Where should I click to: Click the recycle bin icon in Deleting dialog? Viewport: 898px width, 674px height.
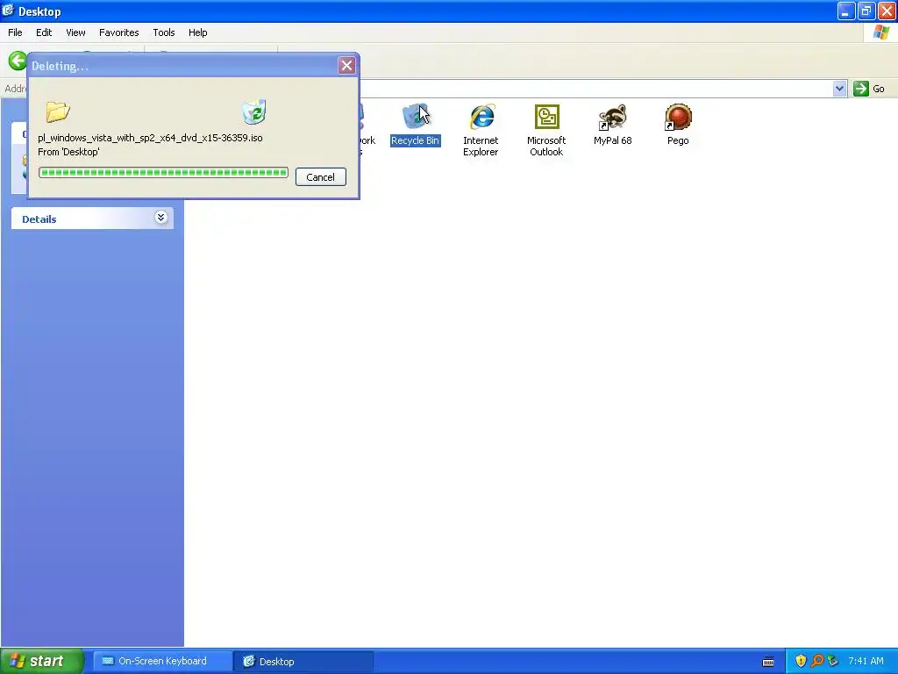[253, 111]
